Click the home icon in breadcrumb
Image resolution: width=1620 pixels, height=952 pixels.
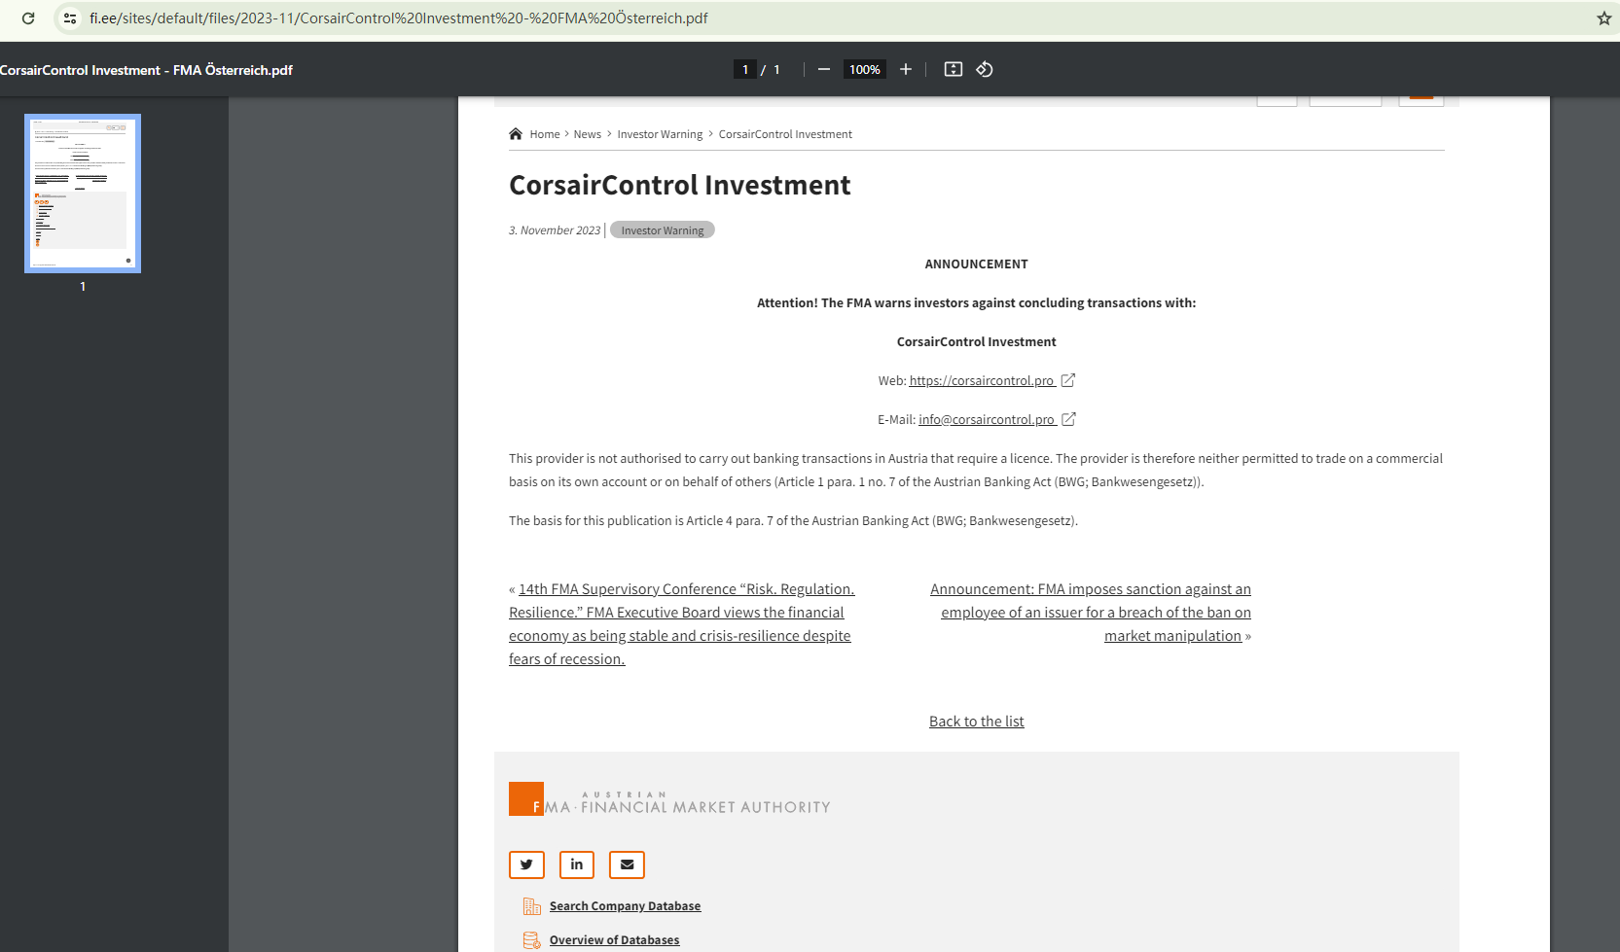516,134
